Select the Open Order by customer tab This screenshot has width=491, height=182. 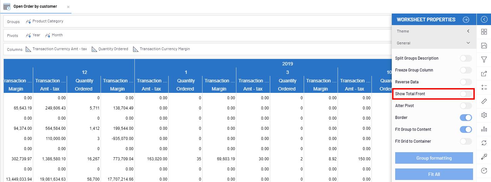point(35,6)
